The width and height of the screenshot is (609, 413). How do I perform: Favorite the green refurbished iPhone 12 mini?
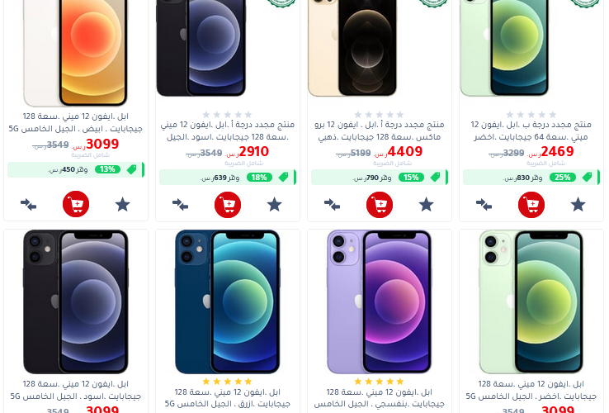coord(578,205)
